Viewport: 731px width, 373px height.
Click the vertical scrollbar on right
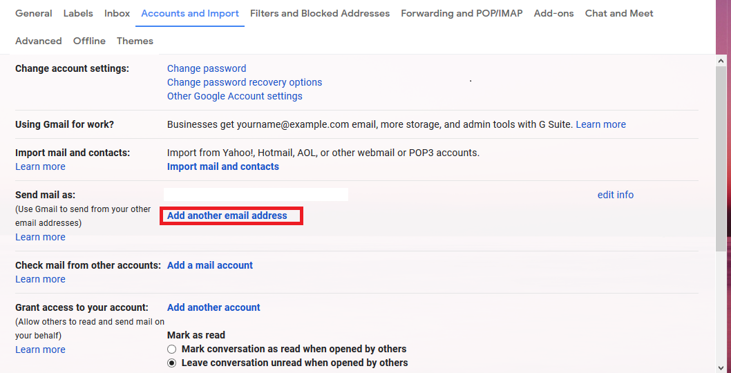coord(721,159)
